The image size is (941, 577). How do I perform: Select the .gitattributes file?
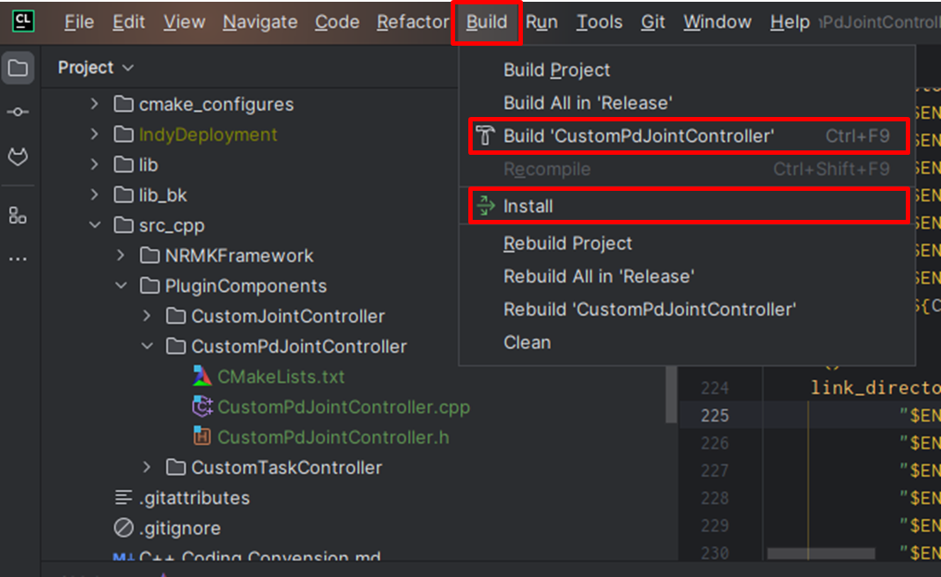click(x=195, y=498)
